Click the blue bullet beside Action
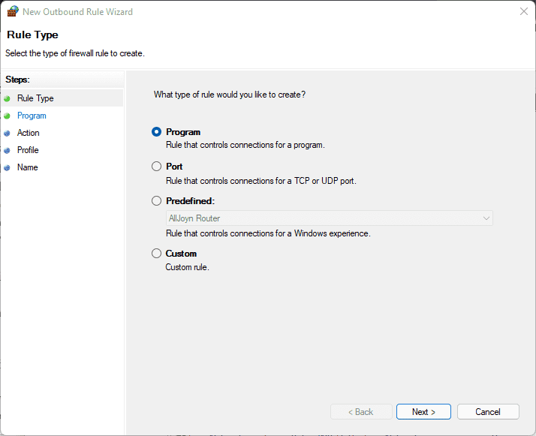 pos(7,134)
